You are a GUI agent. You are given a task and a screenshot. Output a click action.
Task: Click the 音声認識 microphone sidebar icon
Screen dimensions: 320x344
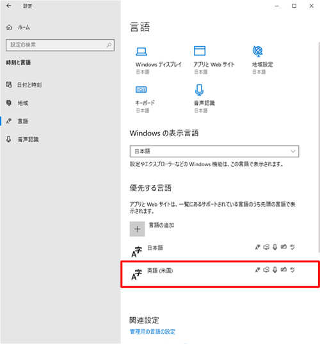click(9, 139)
